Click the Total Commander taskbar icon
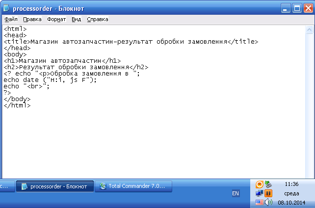 (x=103, y=186)
